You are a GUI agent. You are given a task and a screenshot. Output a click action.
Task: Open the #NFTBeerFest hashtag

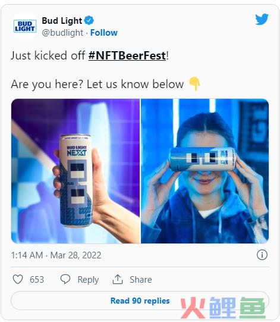coord(127,55)
